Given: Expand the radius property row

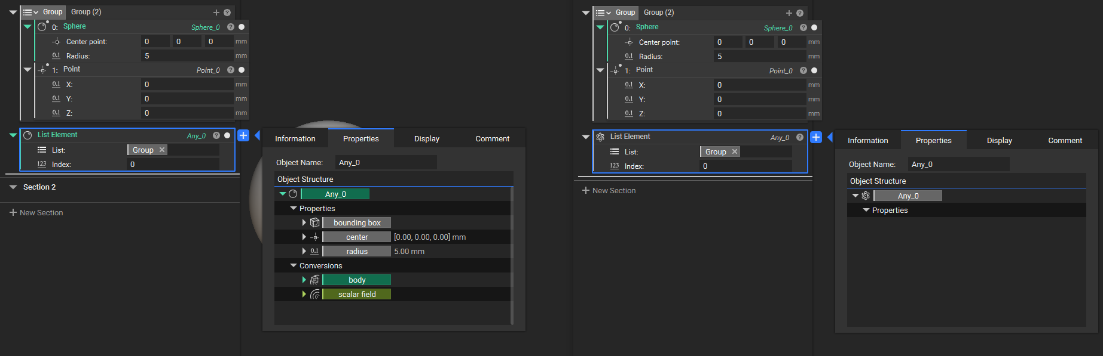Looking at the screenshot, I should pos(304,251).
